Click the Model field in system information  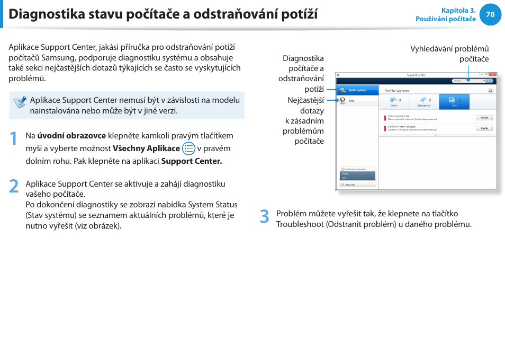point(357,173)
